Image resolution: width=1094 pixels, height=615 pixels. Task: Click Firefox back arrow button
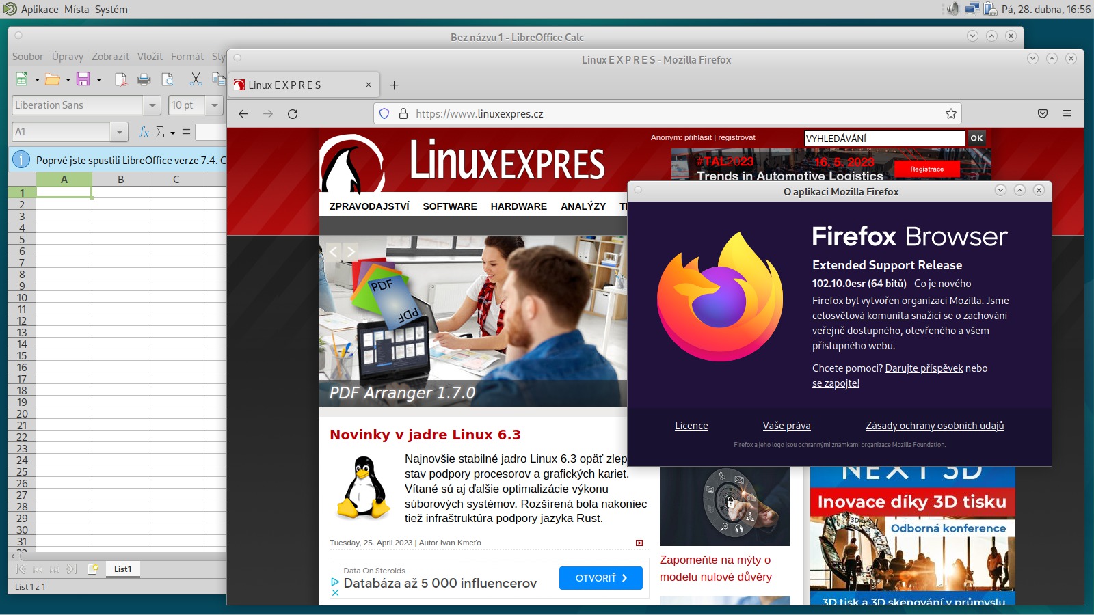[243, 113]
